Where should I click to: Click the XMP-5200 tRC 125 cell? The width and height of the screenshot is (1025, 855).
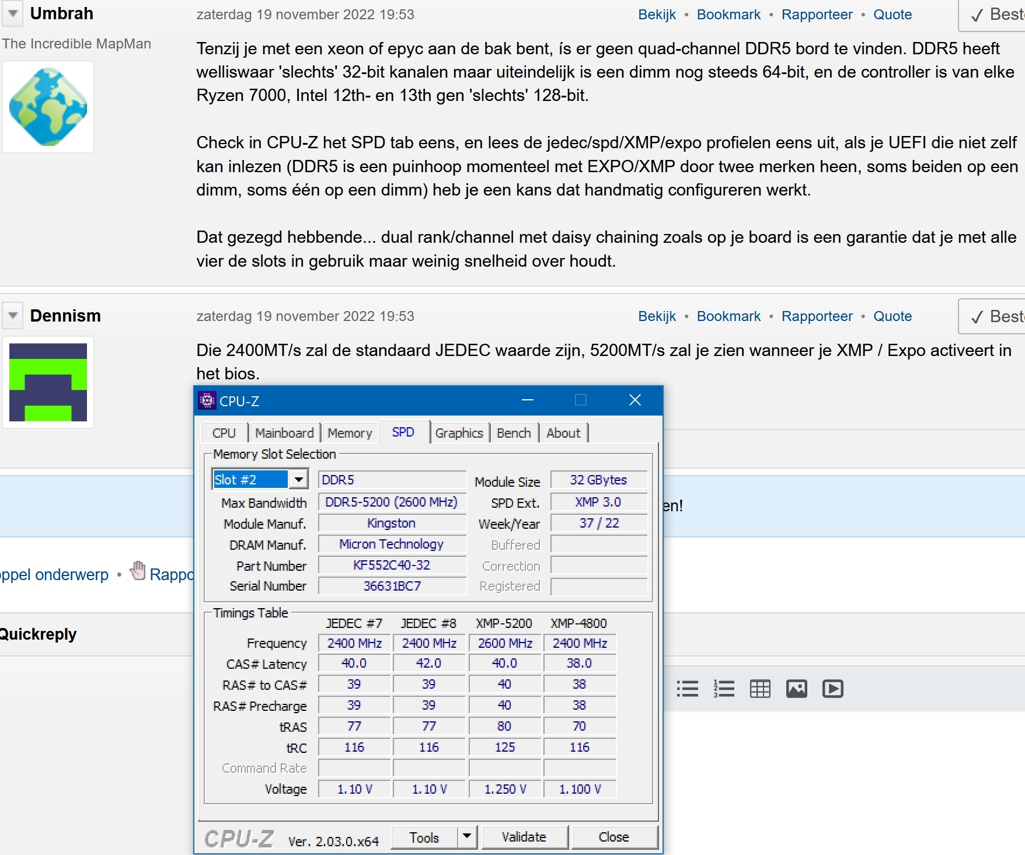pyautogui.click(x=505, y=747)
